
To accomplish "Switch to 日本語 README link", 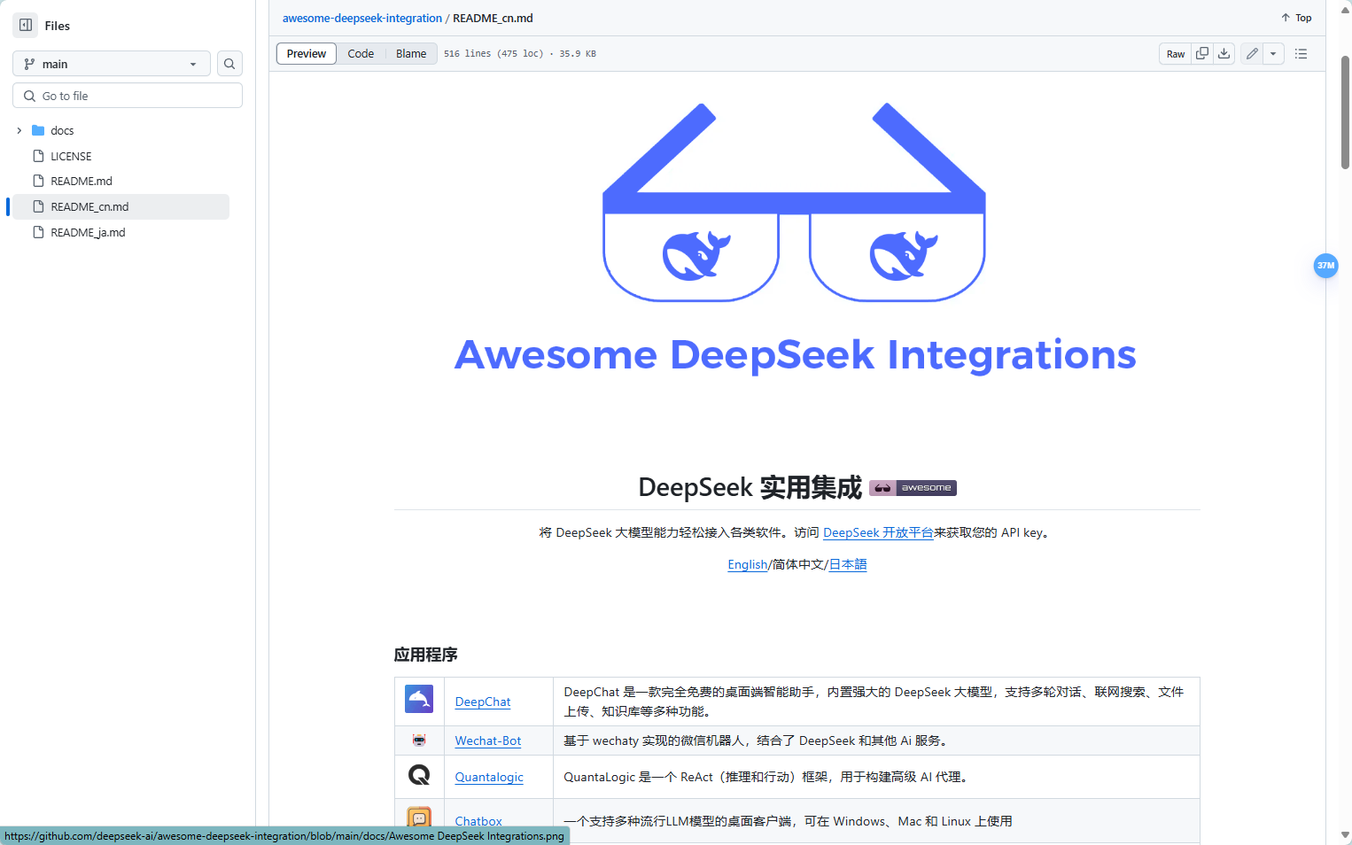I will click(848, 564).
